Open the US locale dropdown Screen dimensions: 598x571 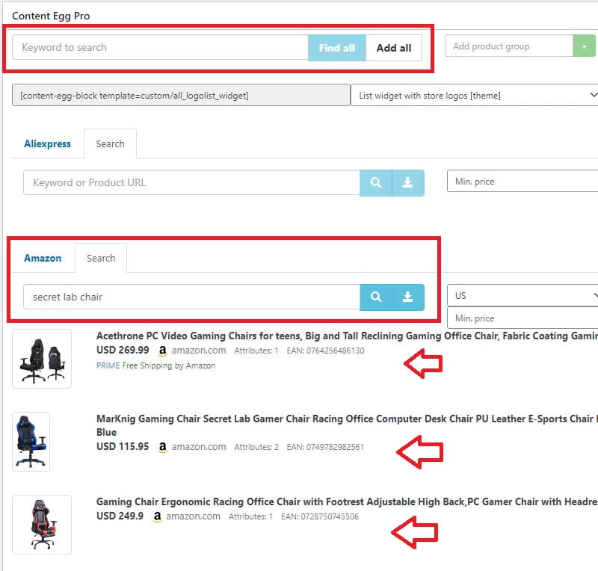click(x=523, y=296)
